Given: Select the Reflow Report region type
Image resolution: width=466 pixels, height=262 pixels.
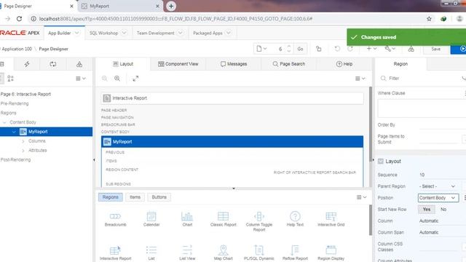Looking at the screenshot, I should tap(295, 253).
